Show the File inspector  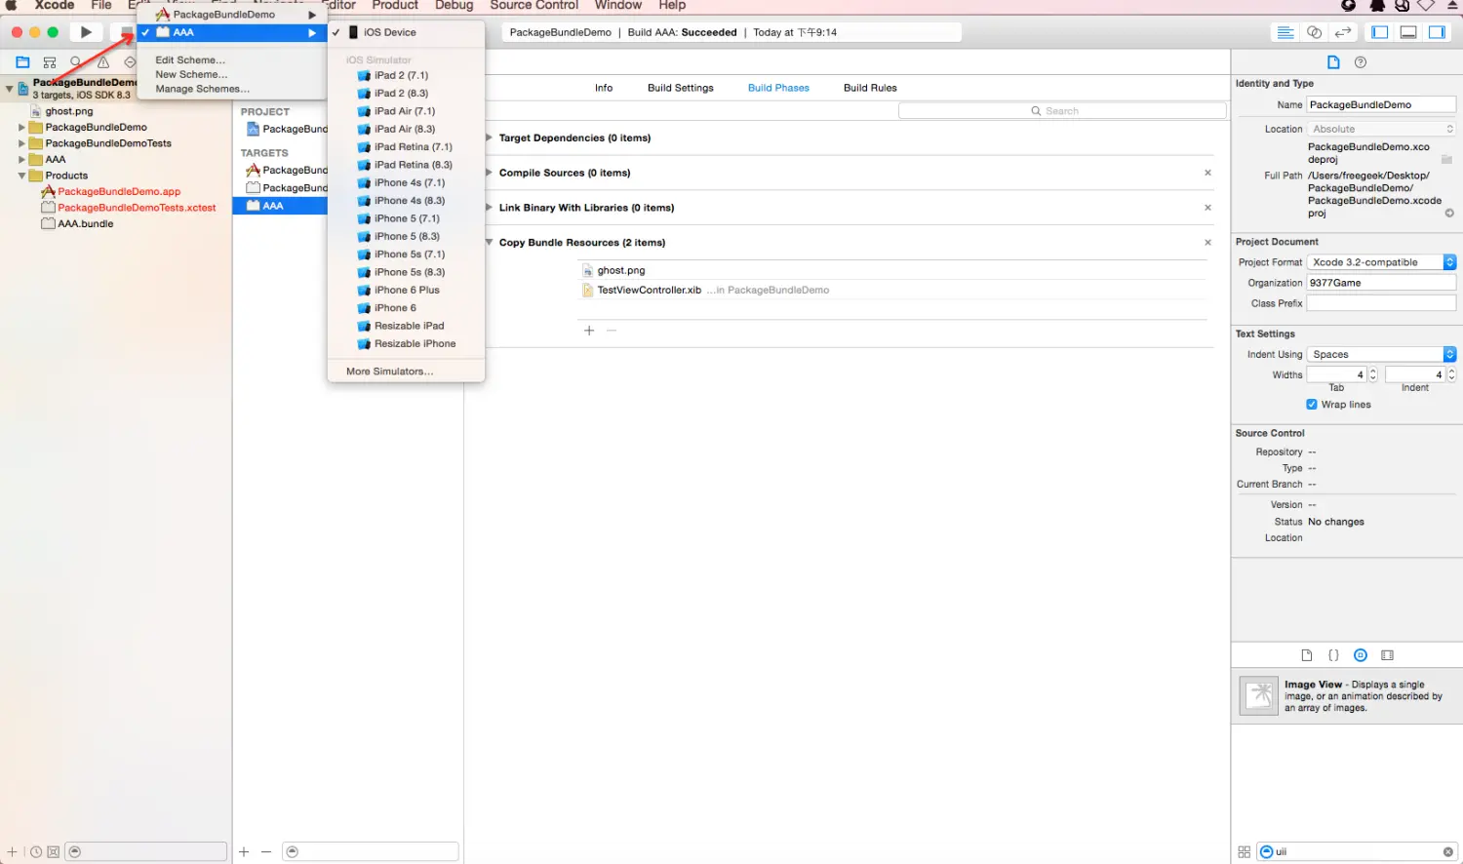1333,62
